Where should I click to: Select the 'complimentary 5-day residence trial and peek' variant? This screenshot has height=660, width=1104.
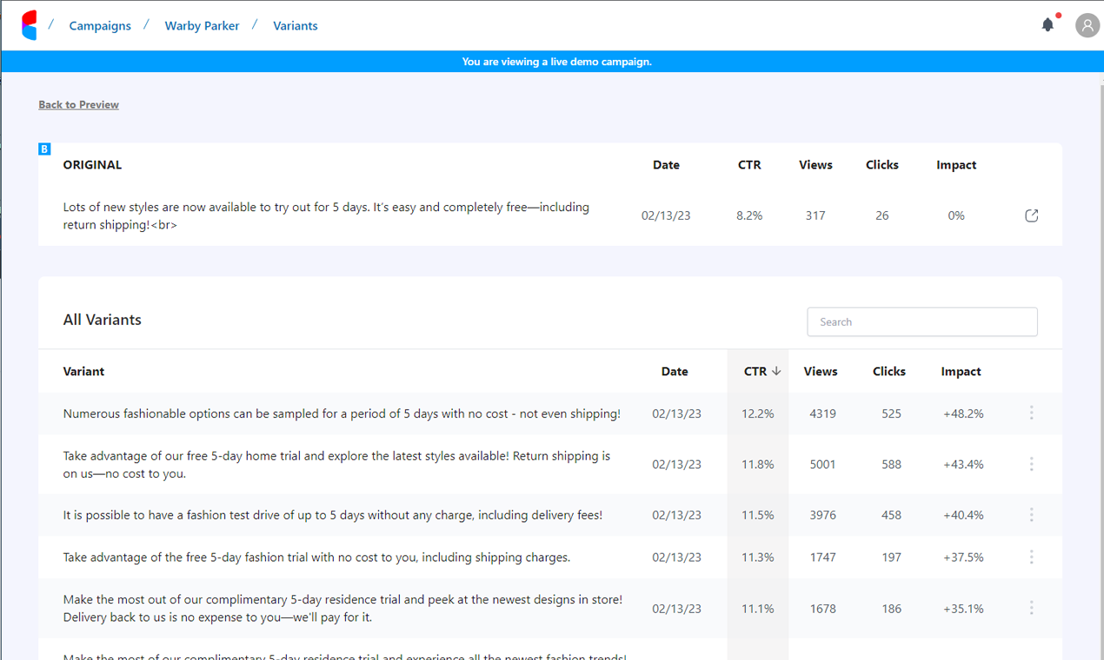click(x=343, y=608)
